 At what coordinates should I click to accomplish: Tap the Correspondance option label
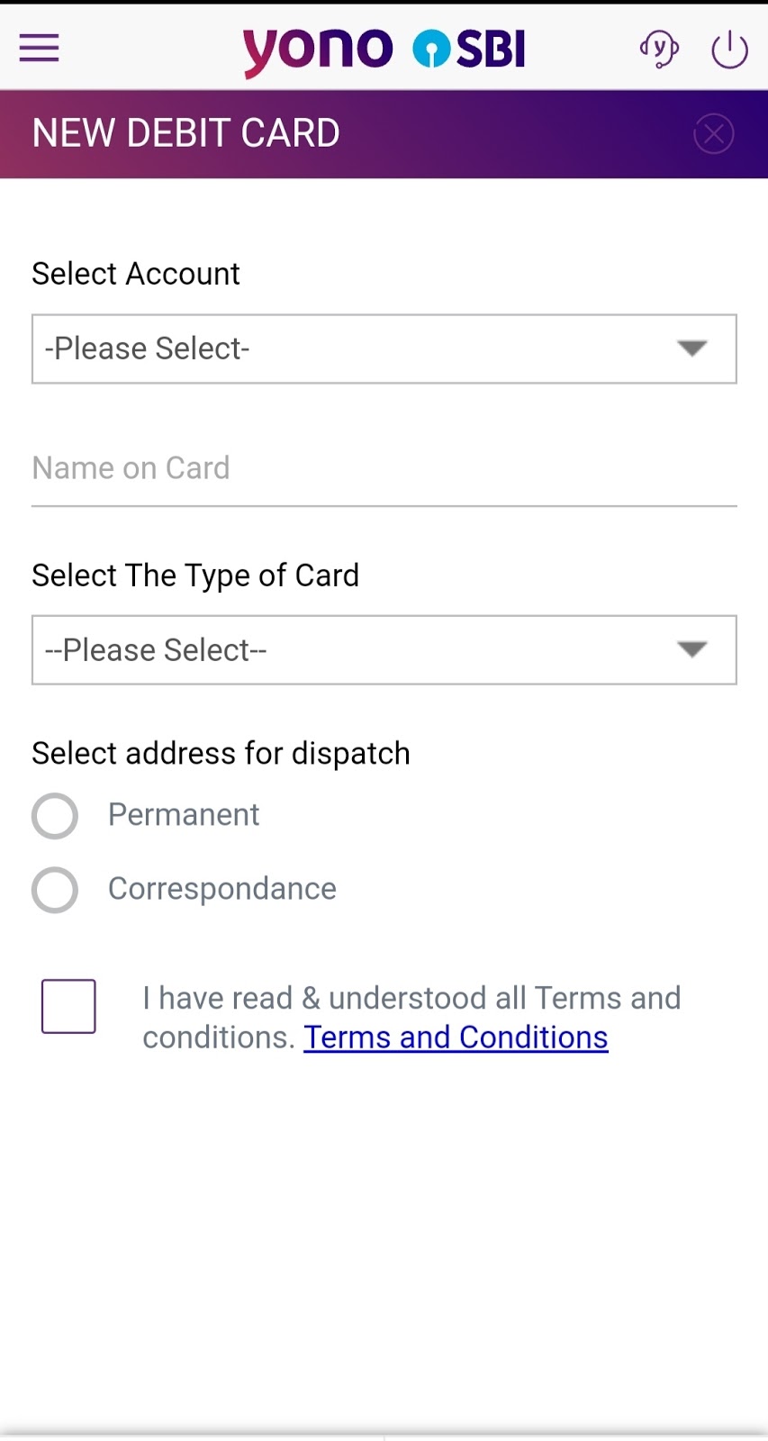222,889
